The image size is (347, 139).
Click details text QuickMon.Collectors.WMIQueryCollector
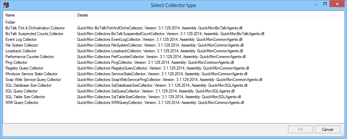[x=110, y=103]
